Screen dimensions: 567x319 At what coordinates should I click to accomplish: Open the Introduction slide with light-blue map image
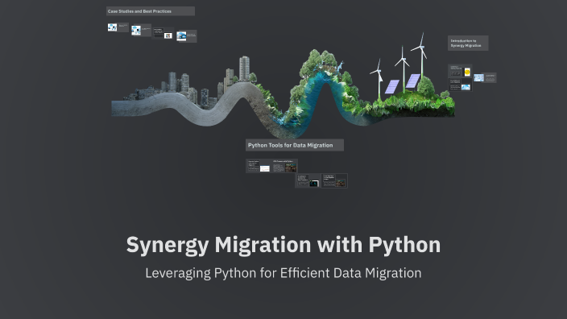click(x=485, y=78)
